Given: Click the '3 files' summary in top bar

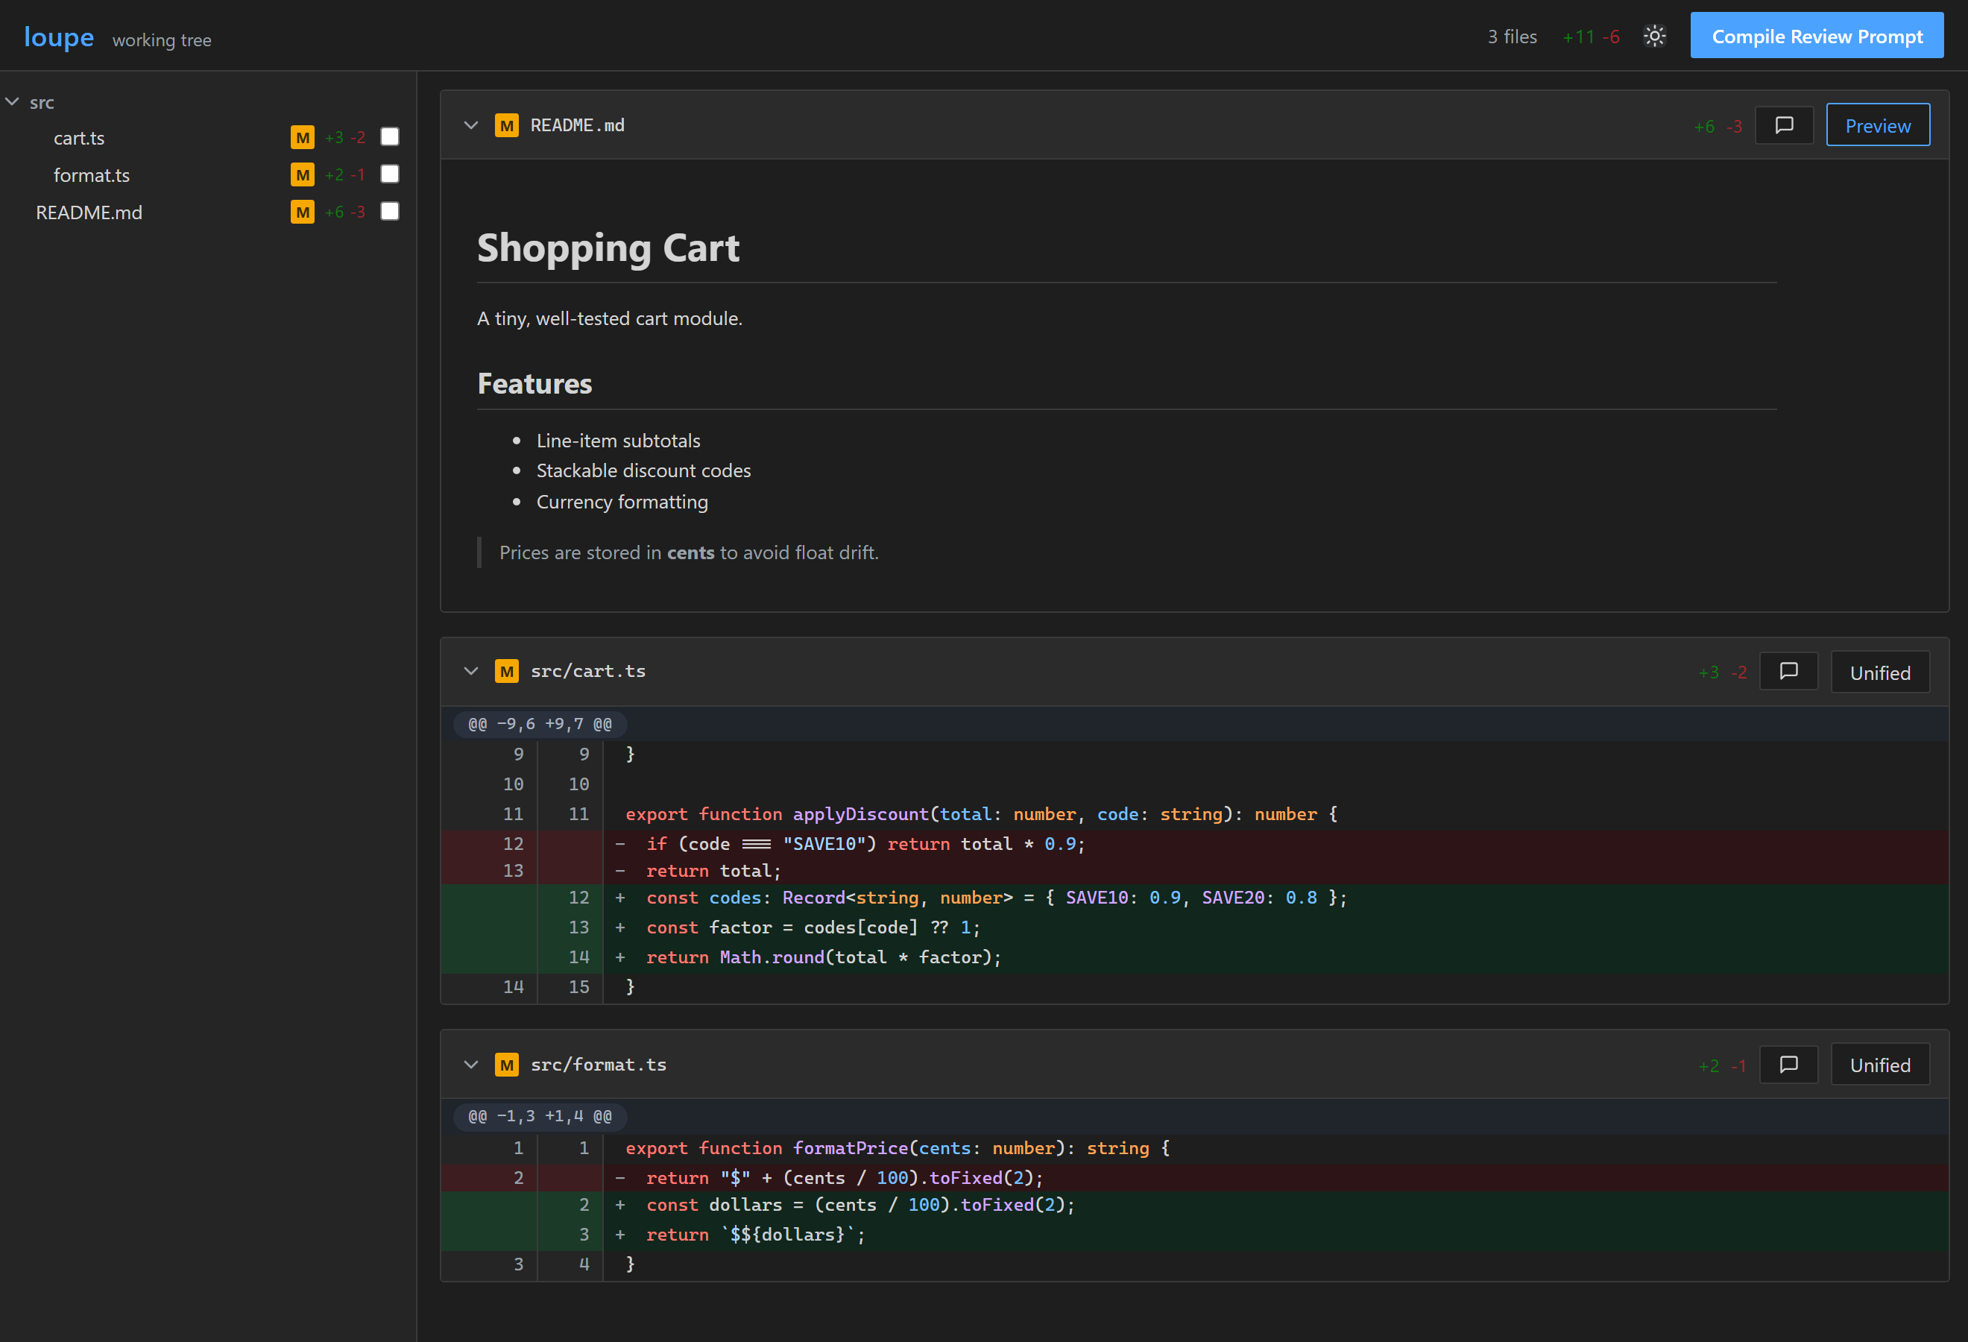Looking at the screenshot, I should click(1512, 37).
